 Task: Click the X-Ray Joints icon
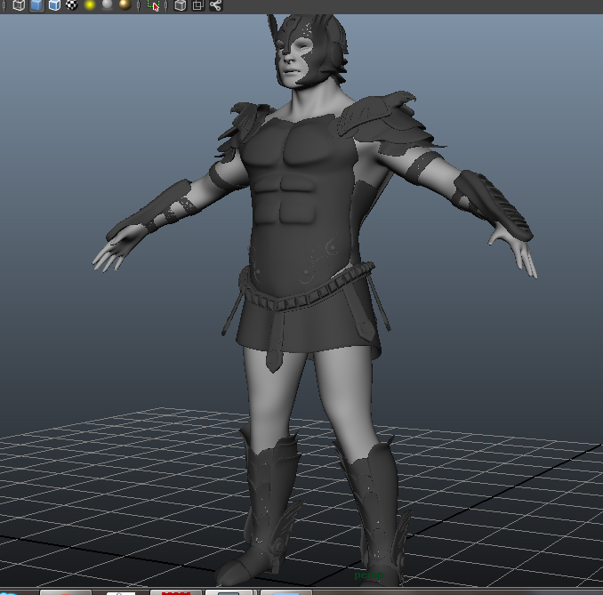[x=216, y=5]
